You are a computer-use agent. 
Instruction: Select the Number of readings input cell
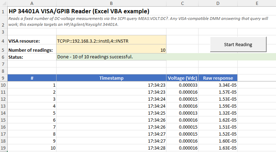coord(111,49)
